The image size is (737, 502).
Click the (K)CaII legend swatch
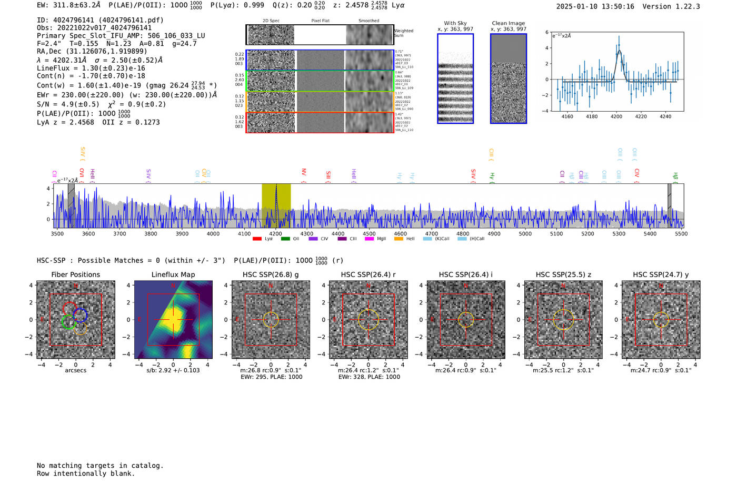(427, 239)
